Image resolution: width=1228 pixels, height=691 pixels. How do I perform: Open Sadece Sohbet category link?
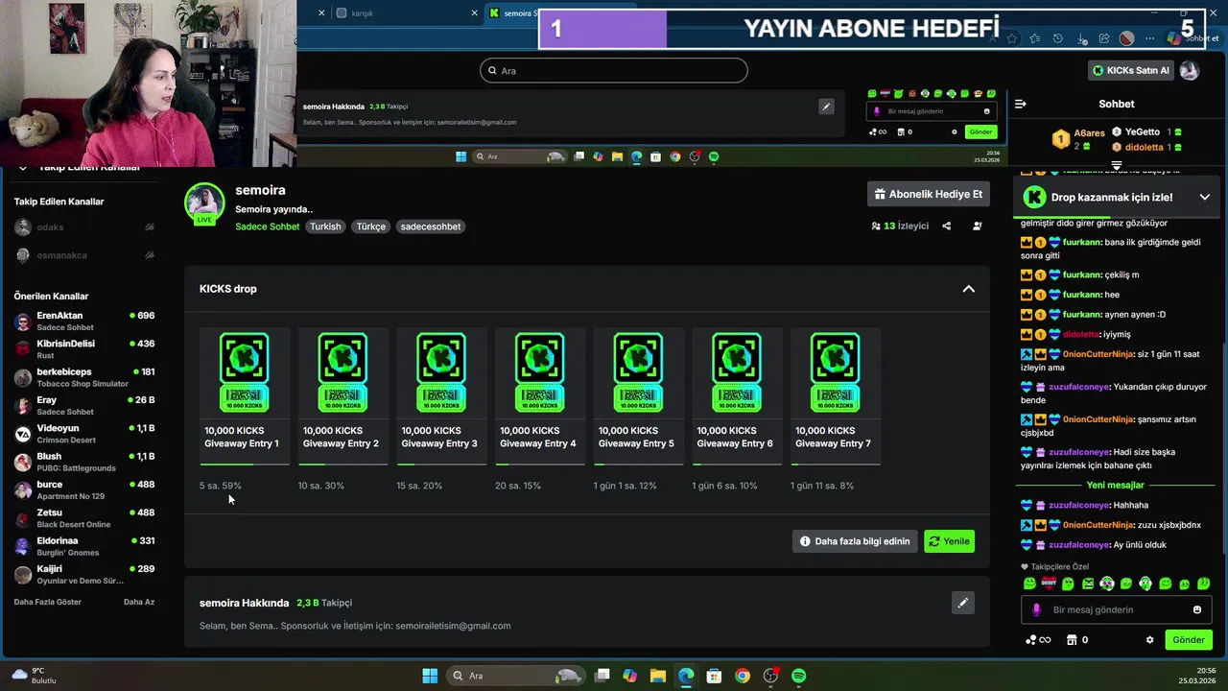268,226
